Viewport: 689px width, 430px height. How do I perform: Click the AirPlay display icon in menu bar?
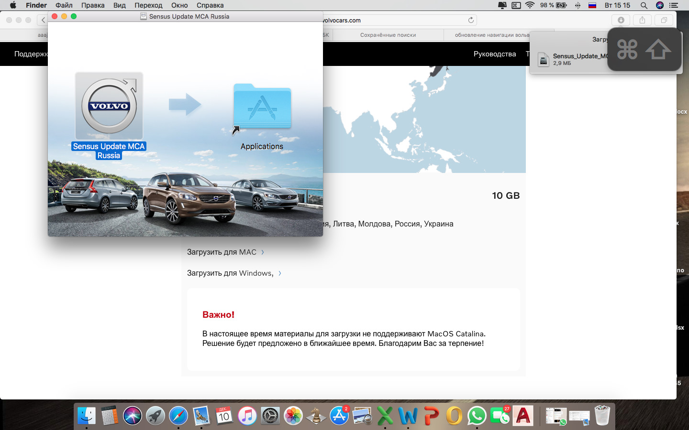[502, 5]
